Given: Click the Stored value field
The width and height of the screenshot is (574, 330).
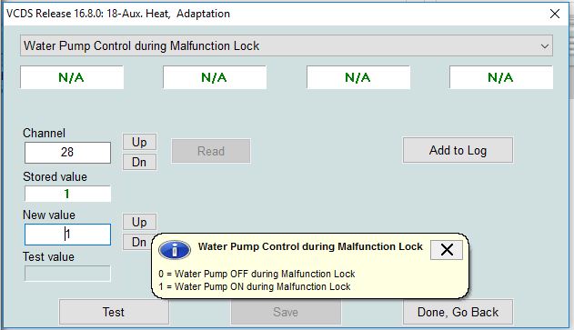Looking at the screenshot, I should [67, 194].
